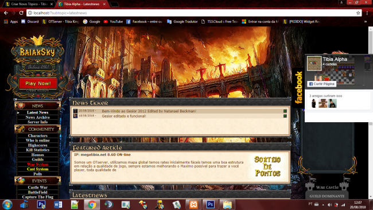Click the Sorteio De Pontos banner
The width and height of the screenshot is (373, 210).
[267, 166]
